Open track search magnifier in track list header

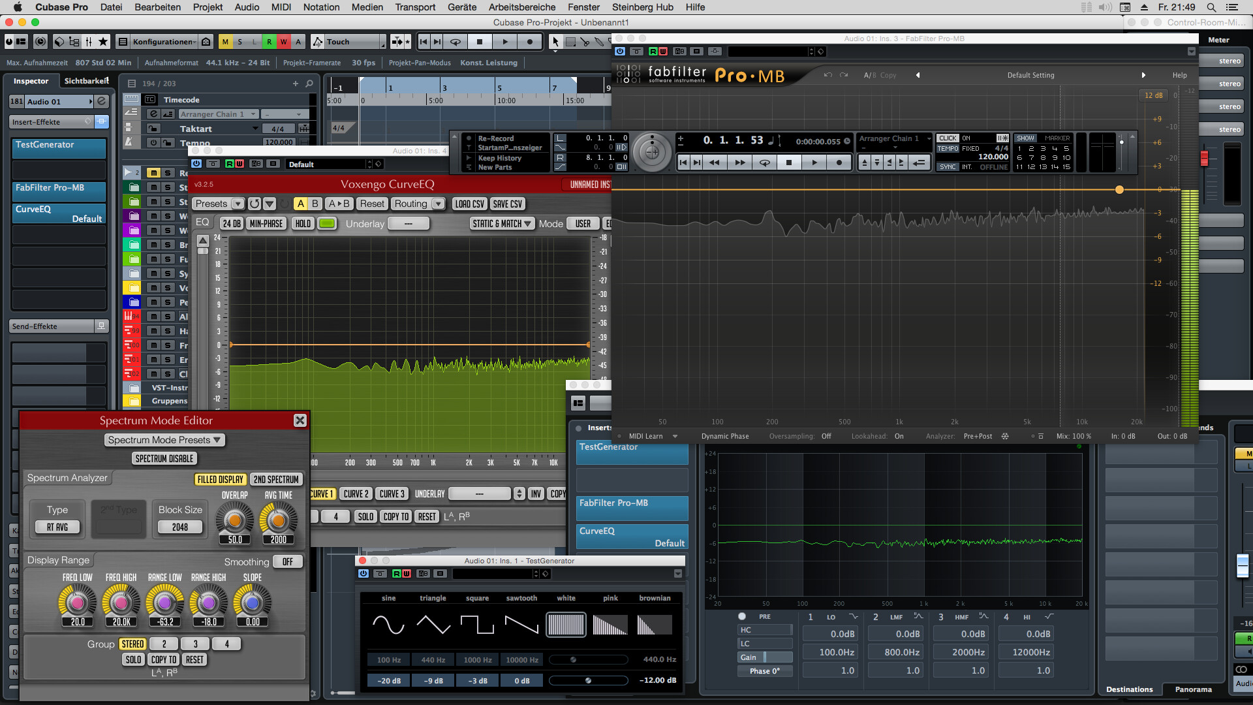pos(309,84)
